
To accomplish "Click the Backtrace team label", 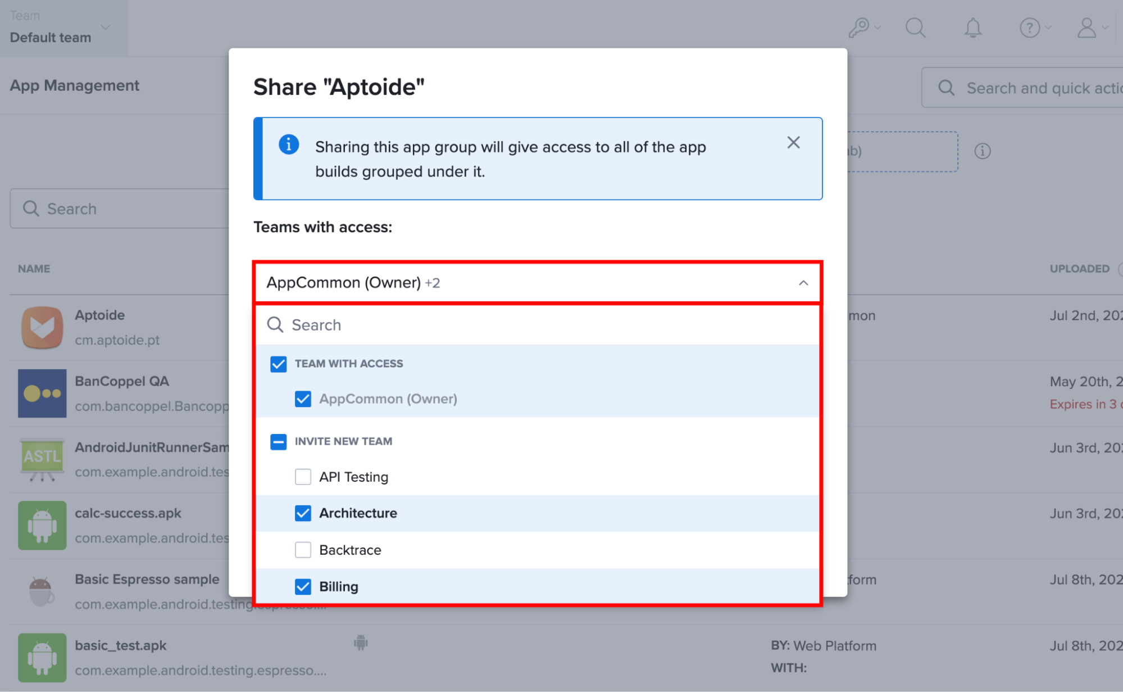I will click(x=350, y=550).
